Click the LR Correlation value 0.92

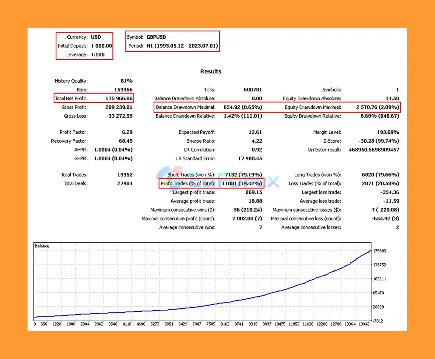coord(257,150)
